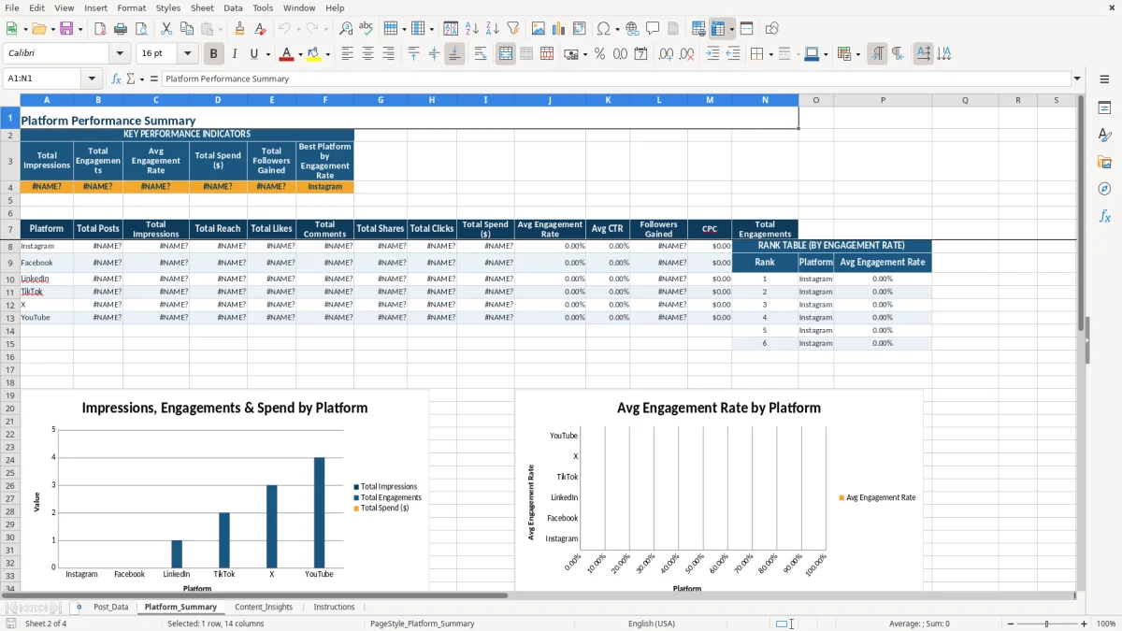Click the Split Window icon
Screen dimensions: 1122x631
coord(747,29)
